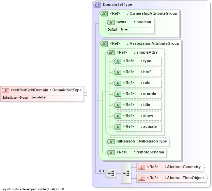The height and width of the screenshot is (191, 212).
Task: Click the A icon of role attribute
Action: pyautogui.click(x=118, y=83)
